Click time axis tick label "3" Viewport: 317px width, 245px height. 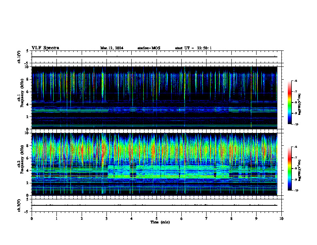point(106,219)
